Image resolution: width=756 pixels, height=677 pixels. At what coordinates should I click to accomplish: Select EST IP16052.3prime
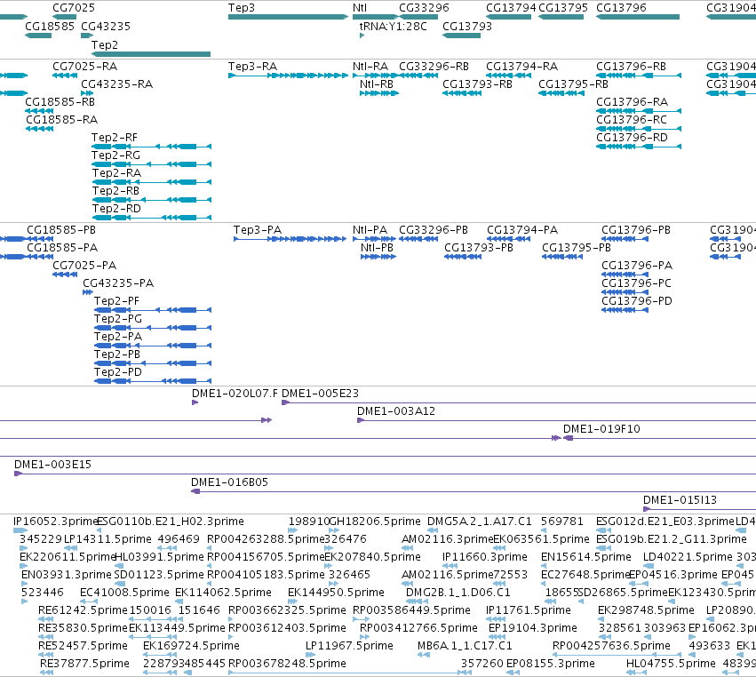[55, 522]
